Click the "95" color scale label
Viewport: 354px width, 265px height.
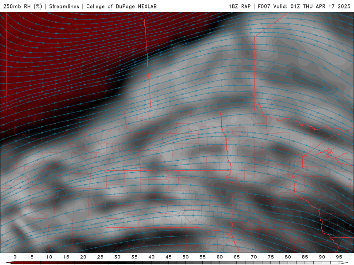pos(339,257)
